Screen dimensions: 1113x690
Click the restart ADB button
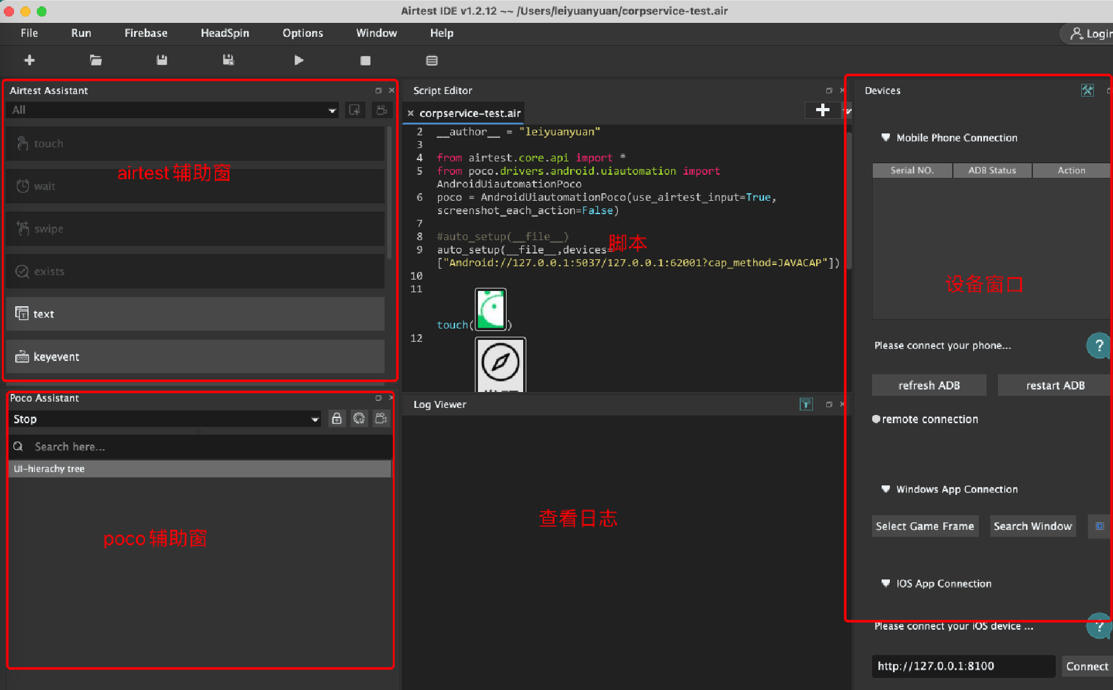click(x=1055, y=385)
